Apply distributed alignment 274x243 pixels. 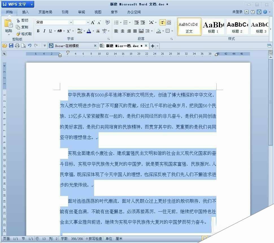pyautogui.click(x=141, y=31)
